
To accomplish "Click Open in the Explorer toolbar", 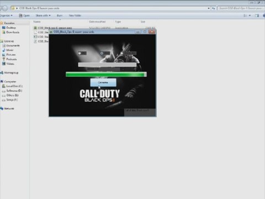I will [24, 15].
